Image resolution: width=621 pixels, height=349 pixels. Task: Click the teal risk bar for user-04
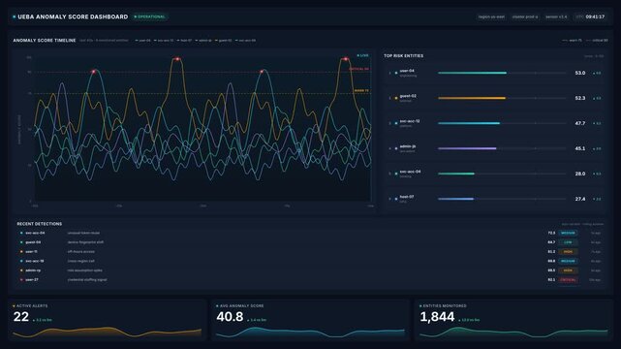tap(472, 73)
